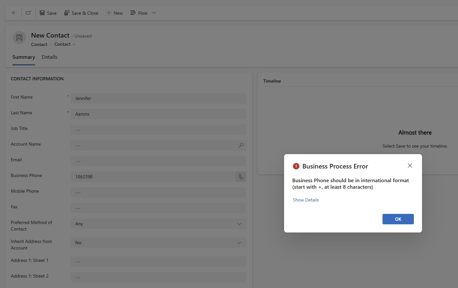
Task: Click the Email input field
Action: point(158,161)
